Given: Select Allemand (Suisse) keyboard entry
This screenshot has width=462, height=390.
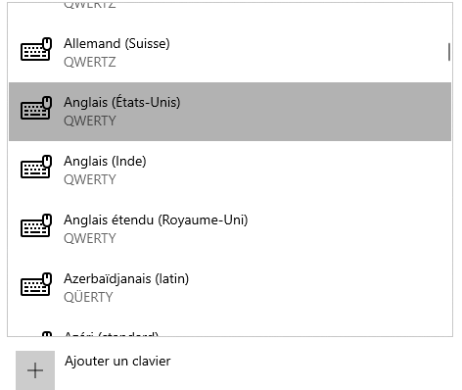Looking at the screenshot, I should coord(230,53).
